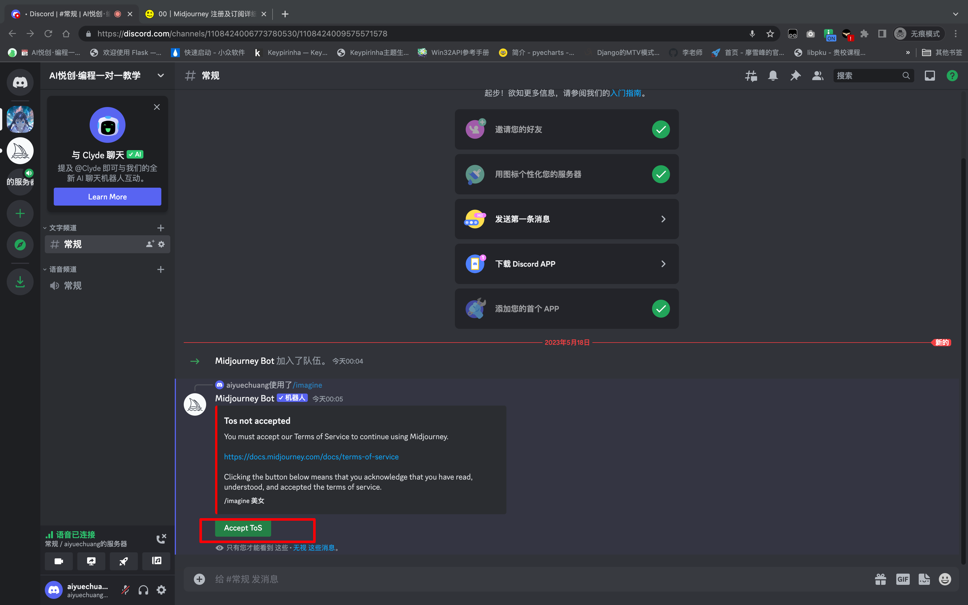Download apps icon in server sidebar
Screen dimensions: 968x605
point(20,282)
